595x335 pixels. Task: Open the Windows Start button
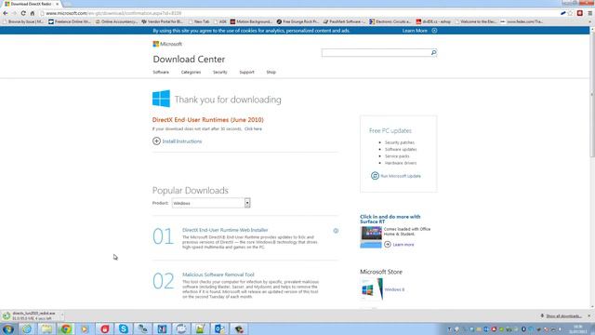click(x=8, y=328)
